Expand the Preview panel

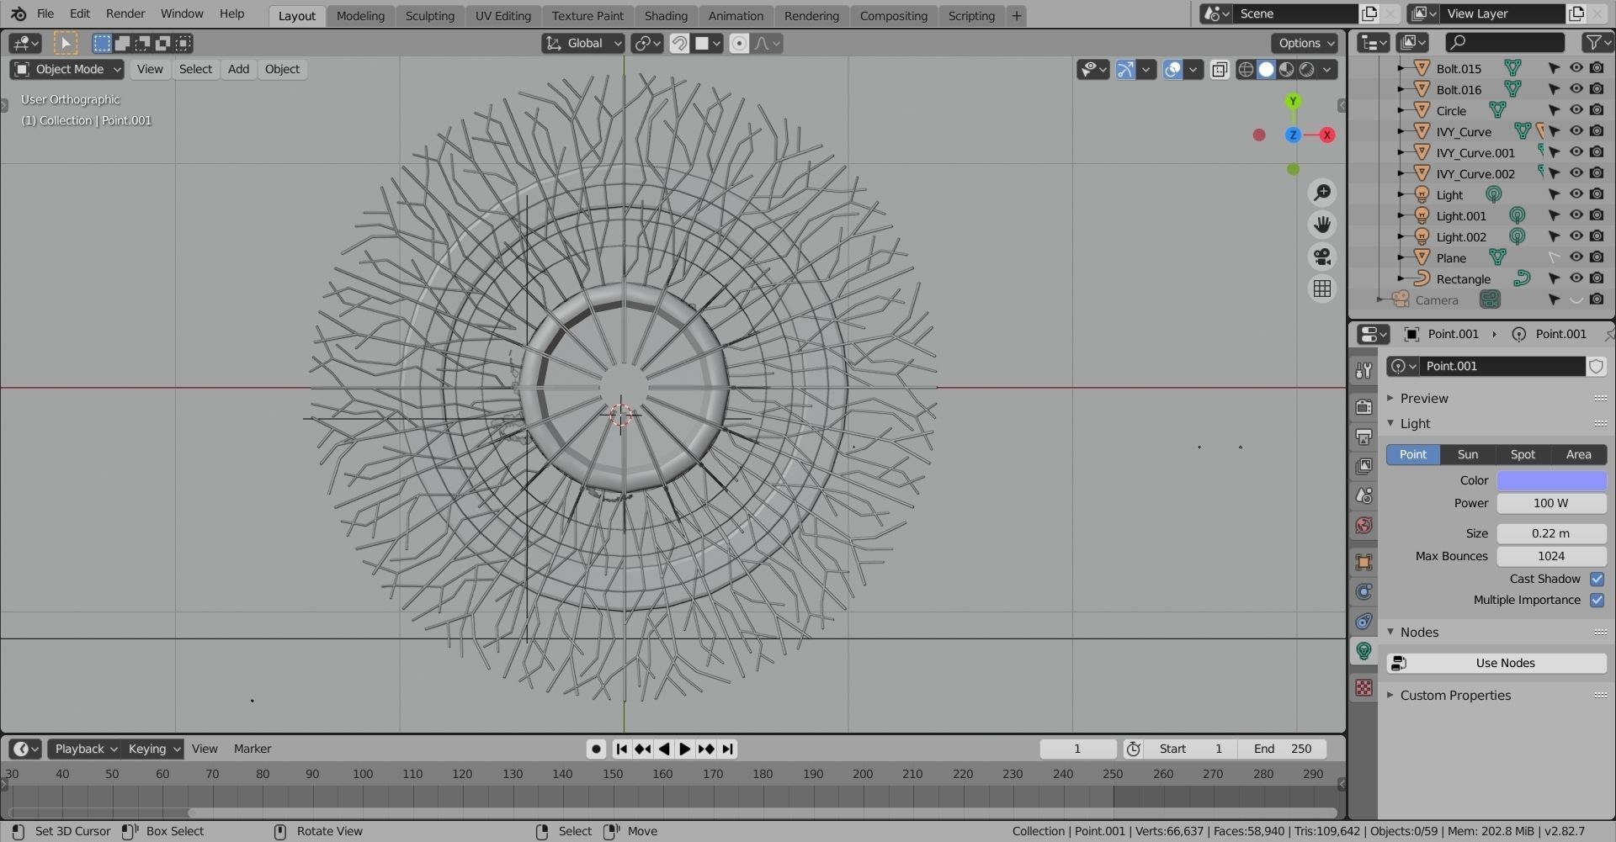[1423, 398]
